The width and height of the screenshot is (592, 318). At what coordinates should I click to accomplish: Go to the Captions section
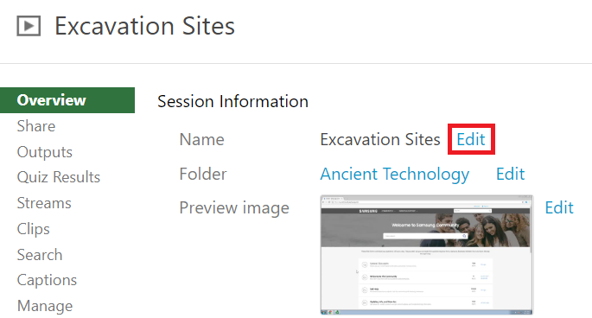point(47,280)
